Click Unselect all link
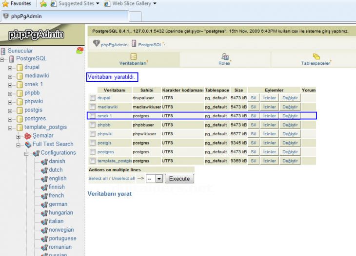Image resolution: width=356 pixels, height=256 pixels. 123,178
